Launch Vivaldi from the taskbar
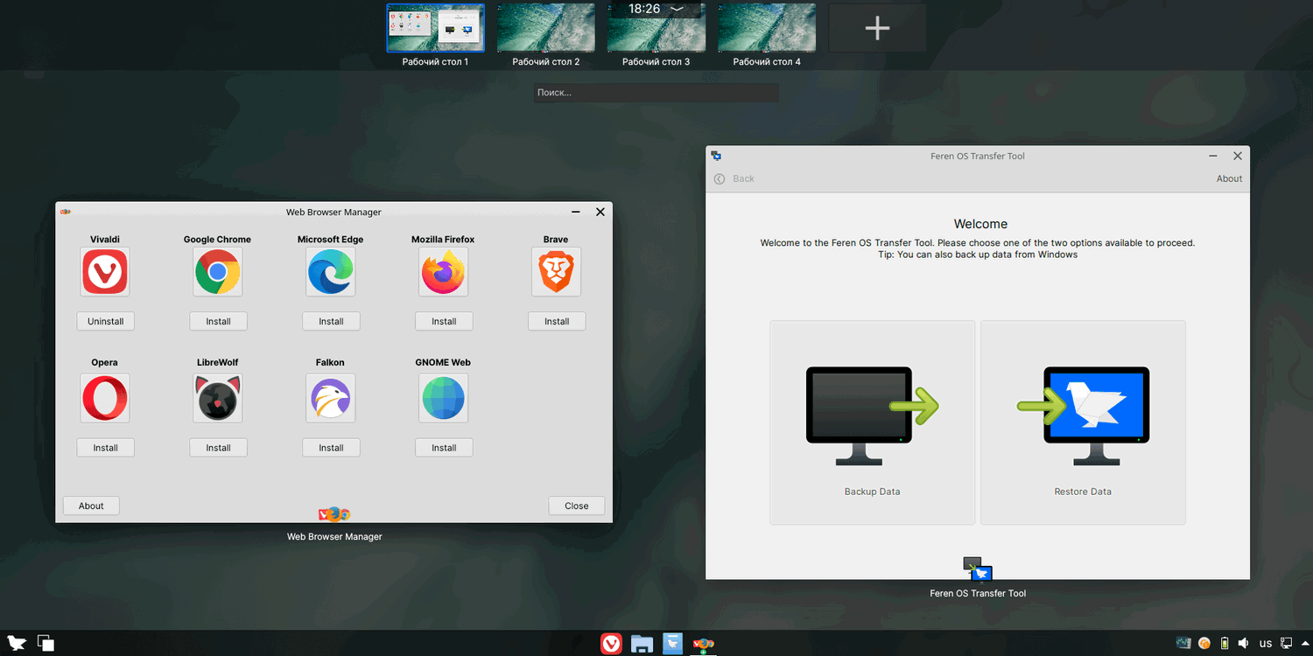Image resolution: width=1313 pixels, height=656 pixels. [611, 644]
